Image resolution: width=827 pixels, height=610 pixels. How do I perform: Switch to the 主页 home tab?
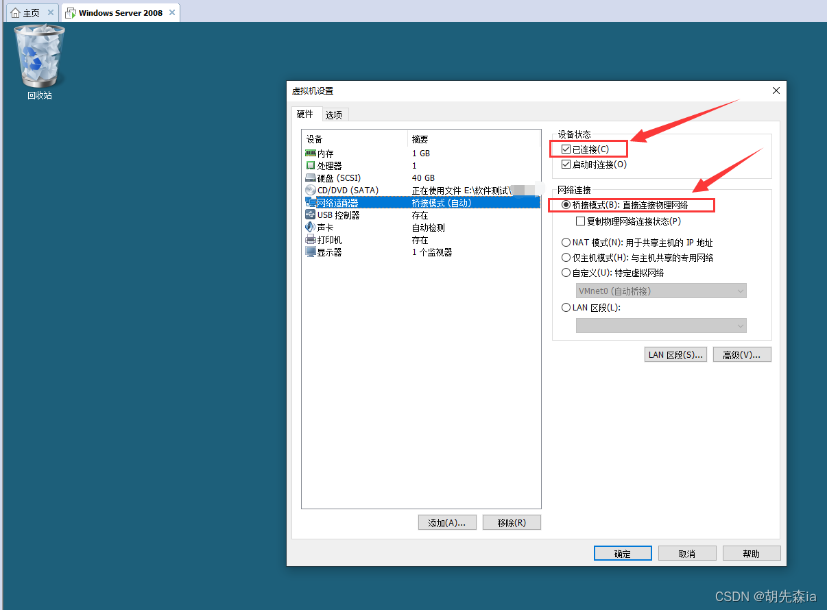(32, 12)
